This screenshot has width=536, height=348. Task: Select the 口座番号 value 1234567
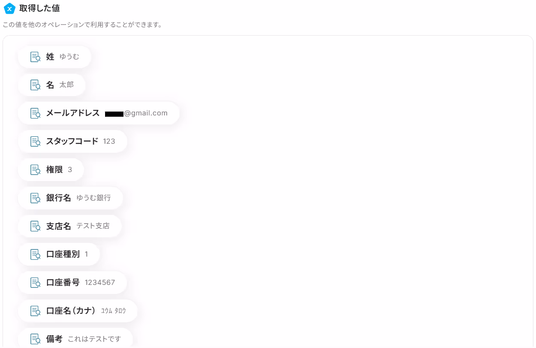(100, 283)
